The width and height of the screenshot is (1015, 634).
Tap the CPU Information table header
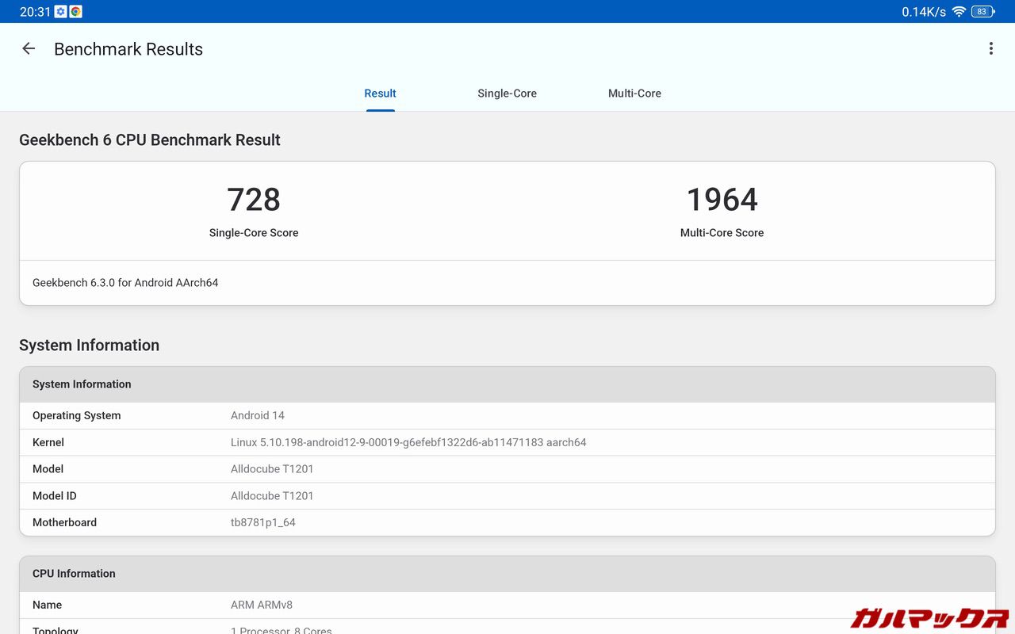click(x=507, y=574)
